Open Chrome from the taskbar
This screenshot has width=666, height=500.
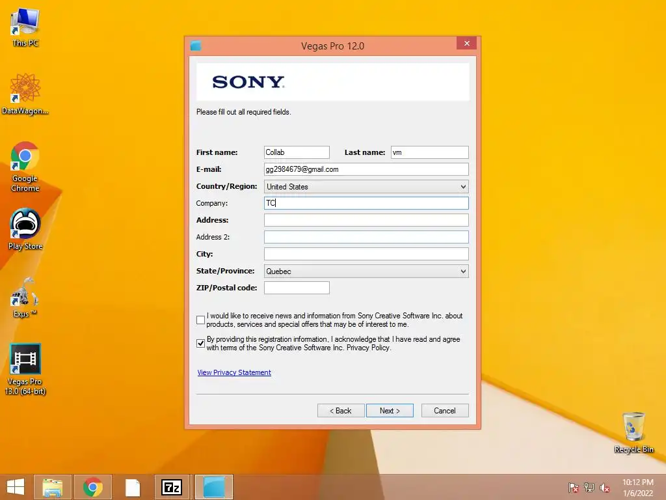click(x=93, y=487)
